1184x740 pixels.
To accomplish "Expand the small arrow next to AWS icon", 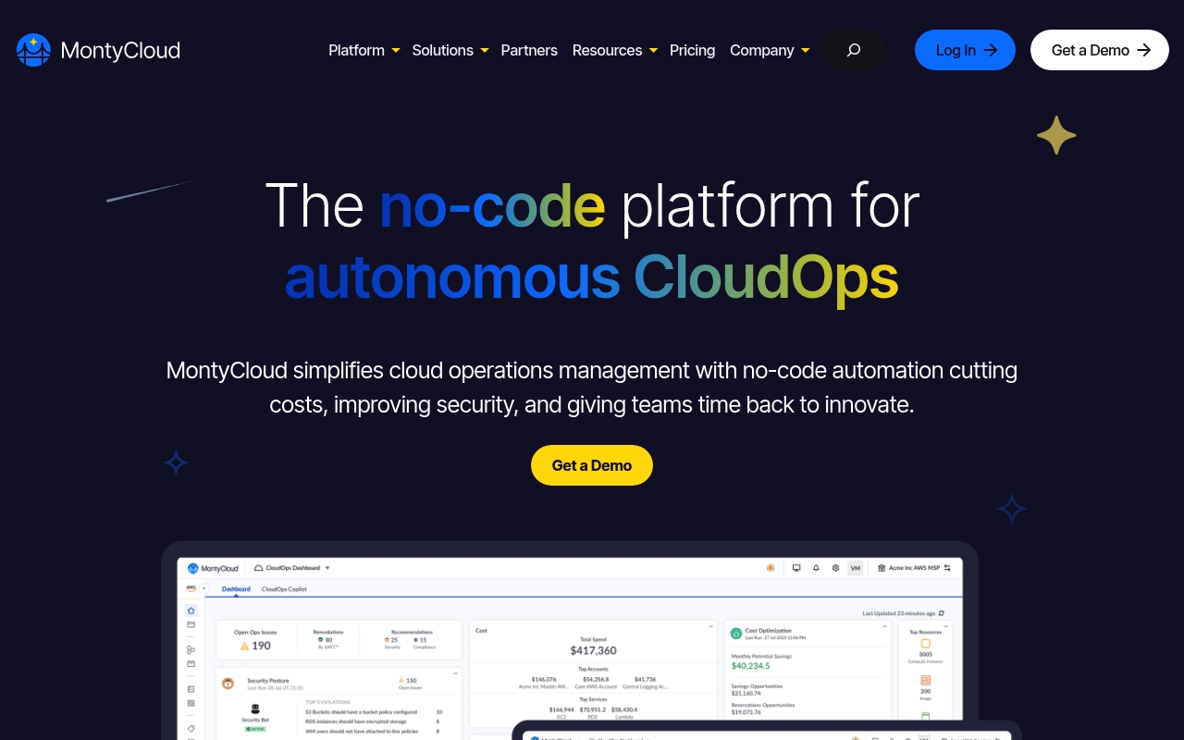I will click(204, 588).
